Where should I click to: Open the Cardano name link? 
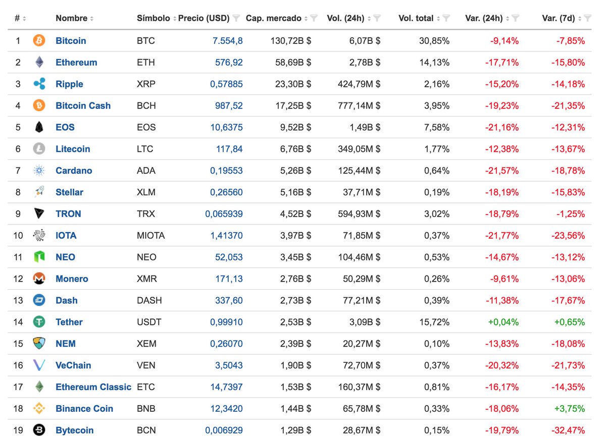74,171
